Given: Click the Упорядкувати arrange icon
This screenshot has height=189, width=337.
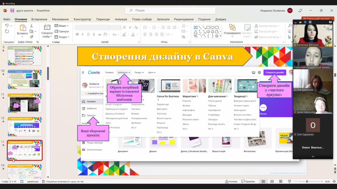Looking at the screenshot, I should (232, 27).
